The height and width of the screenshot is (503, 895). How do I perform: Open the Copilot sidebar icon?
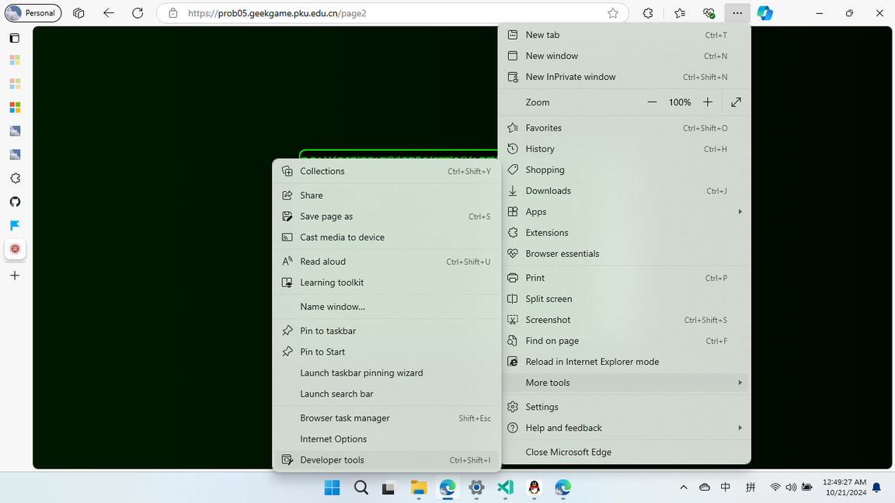[764, 12]
